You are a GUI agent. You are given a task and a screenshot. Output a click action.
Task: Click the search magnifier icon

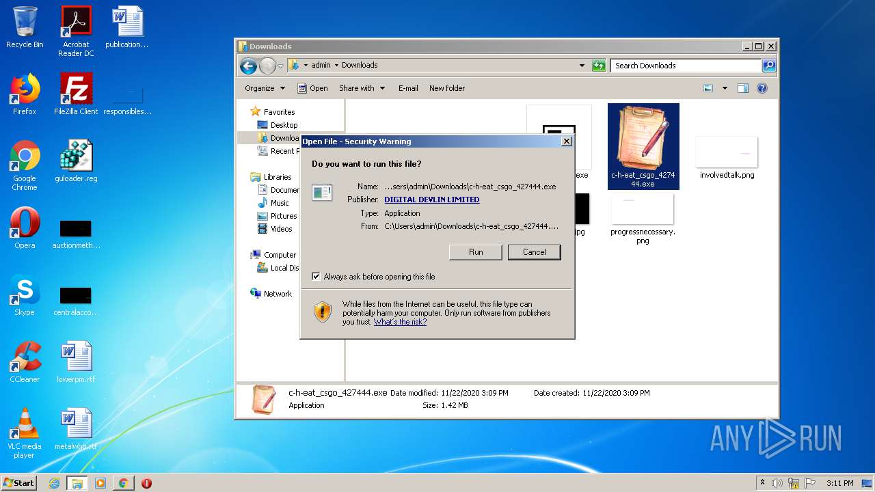pos(769,66)
